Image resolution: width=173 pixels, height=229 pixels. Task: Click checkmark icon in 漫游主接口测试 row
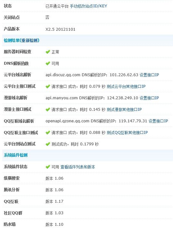coord(48,110)
